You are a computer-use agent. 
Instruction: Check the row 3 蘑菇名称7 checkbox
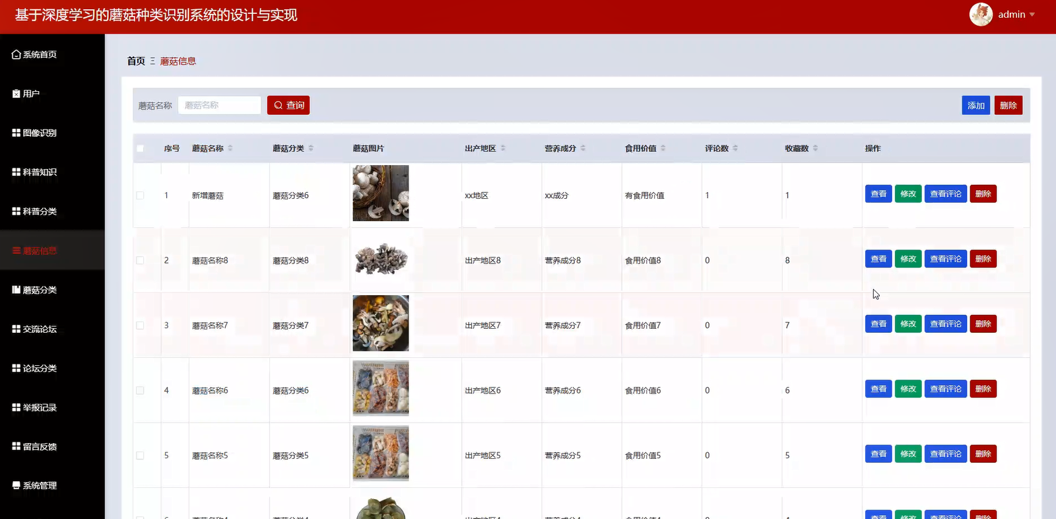click(x=140, y=326)
